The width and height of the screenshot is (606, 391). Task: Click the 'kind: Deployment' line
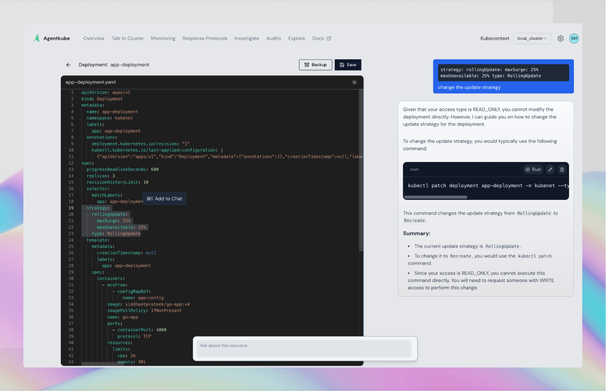(x=102, y=99)
